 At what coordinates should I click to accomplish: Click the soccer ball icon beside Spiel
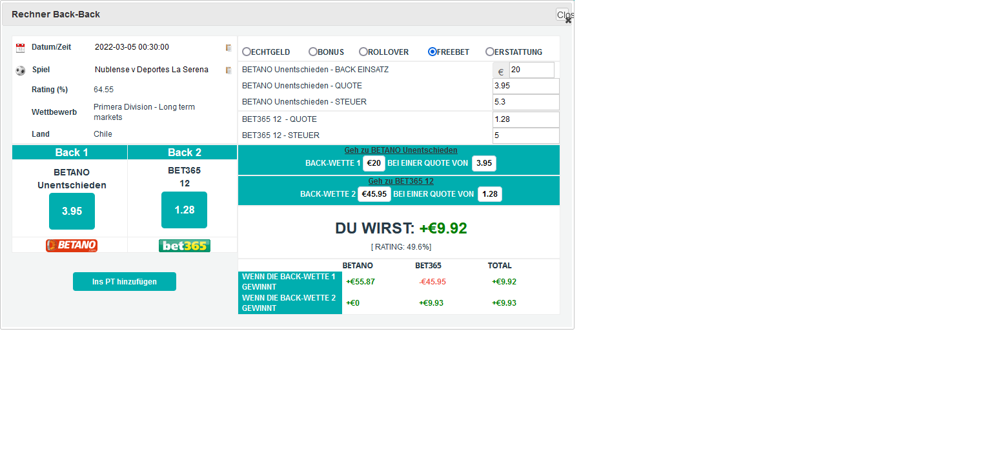20,70
